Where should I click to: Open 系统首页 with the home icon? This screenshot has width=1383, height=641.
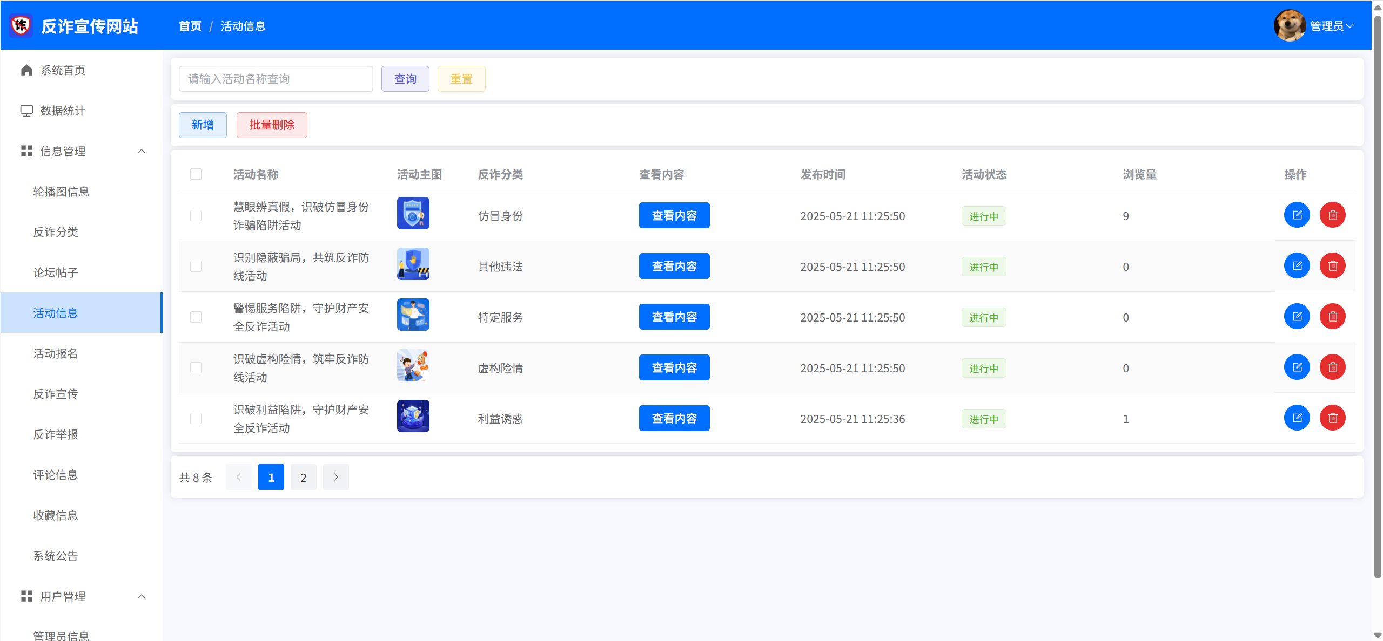click(x=26, y=70)
